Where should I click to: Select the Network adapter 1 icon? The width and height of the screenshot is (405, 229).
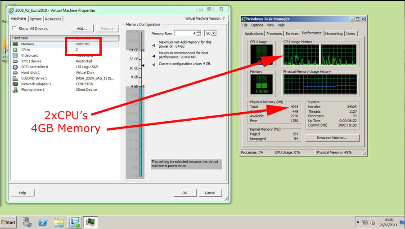15,84
